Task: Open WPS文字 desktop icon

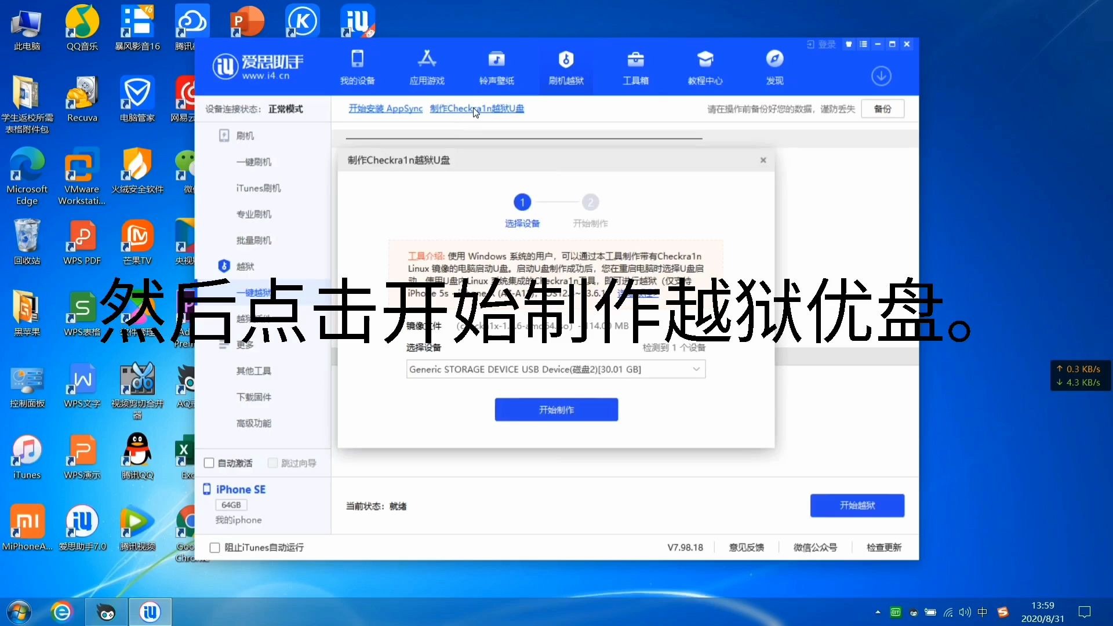Action: [x=82, y=385]
